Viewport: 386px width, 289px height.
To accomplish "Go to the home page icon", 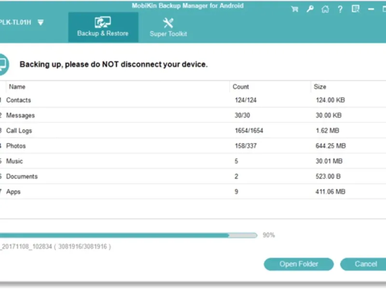I will click(x=325, y=9).
